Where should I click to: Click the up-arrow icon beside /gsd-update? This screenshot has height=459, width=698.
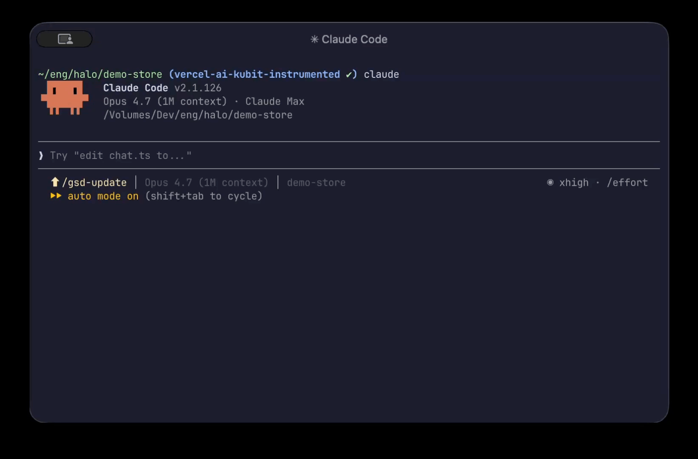coord(55,182)
